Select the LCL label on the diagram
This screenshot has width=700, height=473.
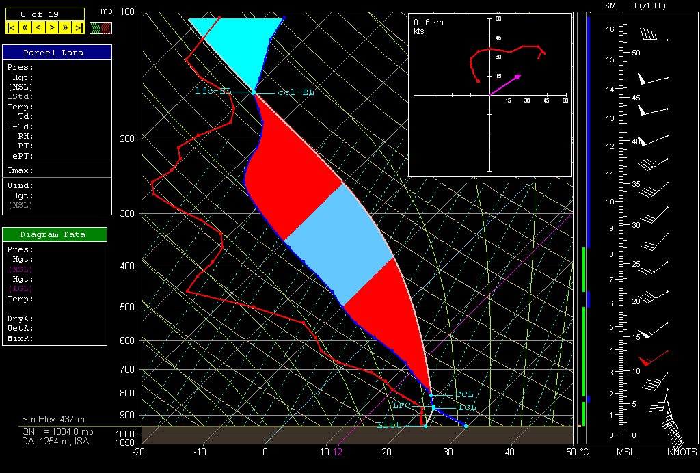click(x=467, y=408)
